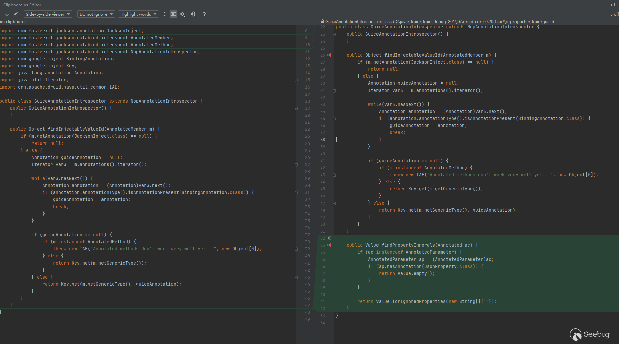
Task: Restore the window with title bar button
Action: click(x=613, y=5)
